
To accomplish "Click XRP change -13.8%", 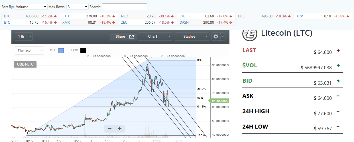I will tap(340, 16).
